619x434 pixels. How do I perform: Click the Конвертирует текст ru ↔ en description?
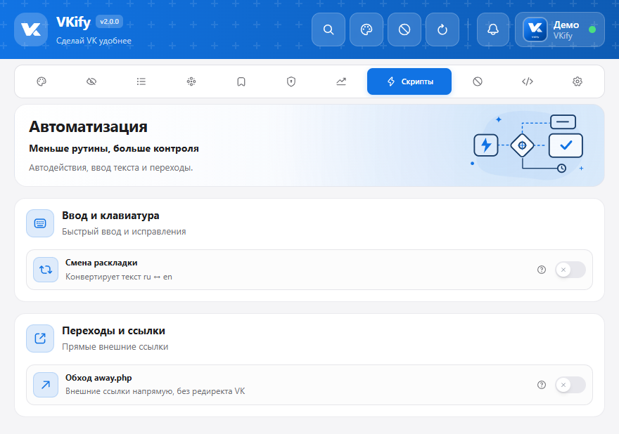[x=119, y=277]
